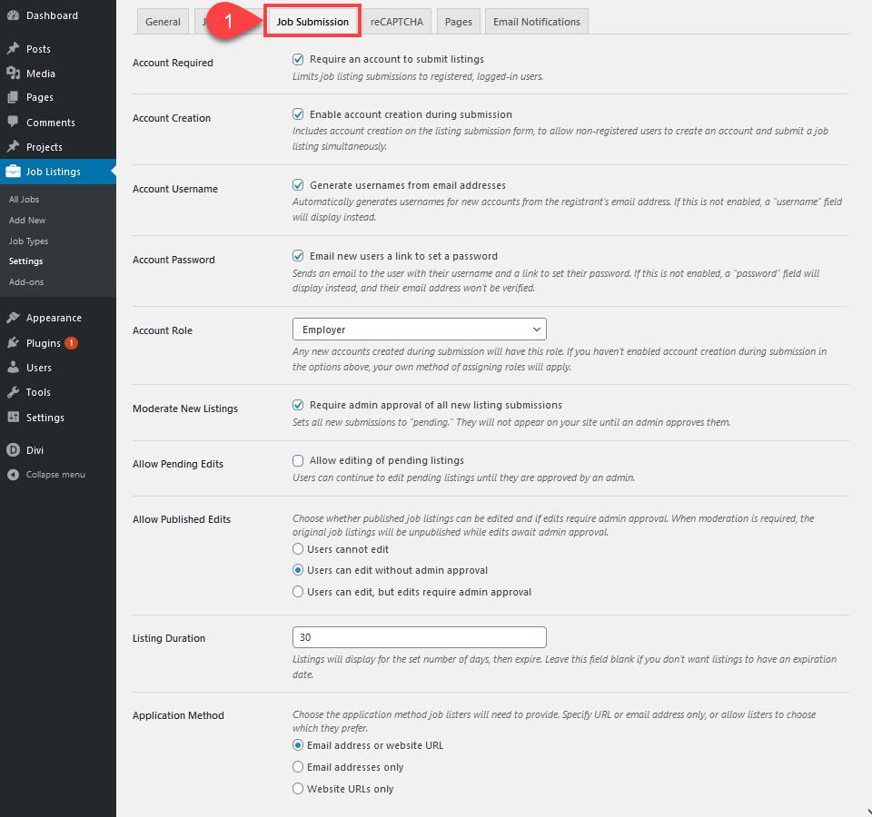Select the Media library icon

click(x=14, y=73)
